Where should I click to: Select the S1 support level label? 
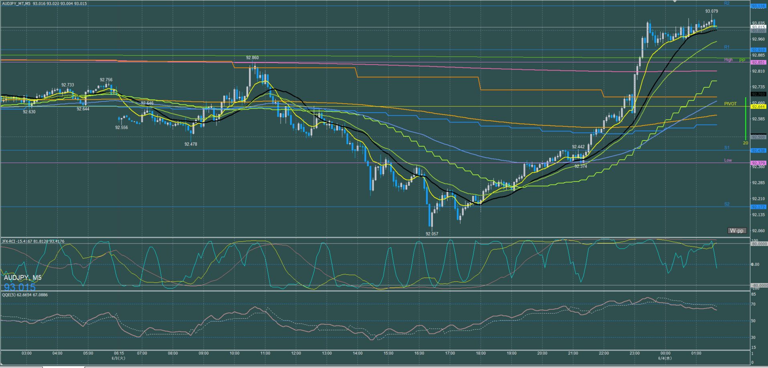click(727, 148)
